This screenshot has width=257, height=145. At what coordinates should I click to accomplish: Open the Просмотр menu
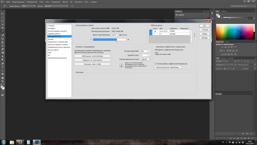78,2
